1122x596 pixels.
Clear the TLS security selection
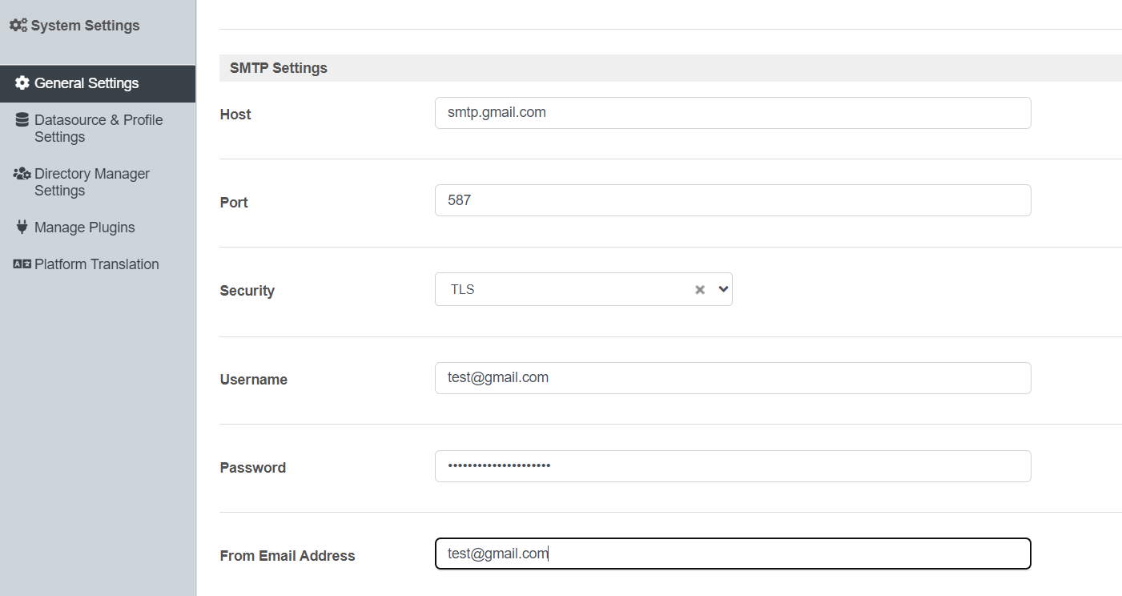click(x=700, y=290)
